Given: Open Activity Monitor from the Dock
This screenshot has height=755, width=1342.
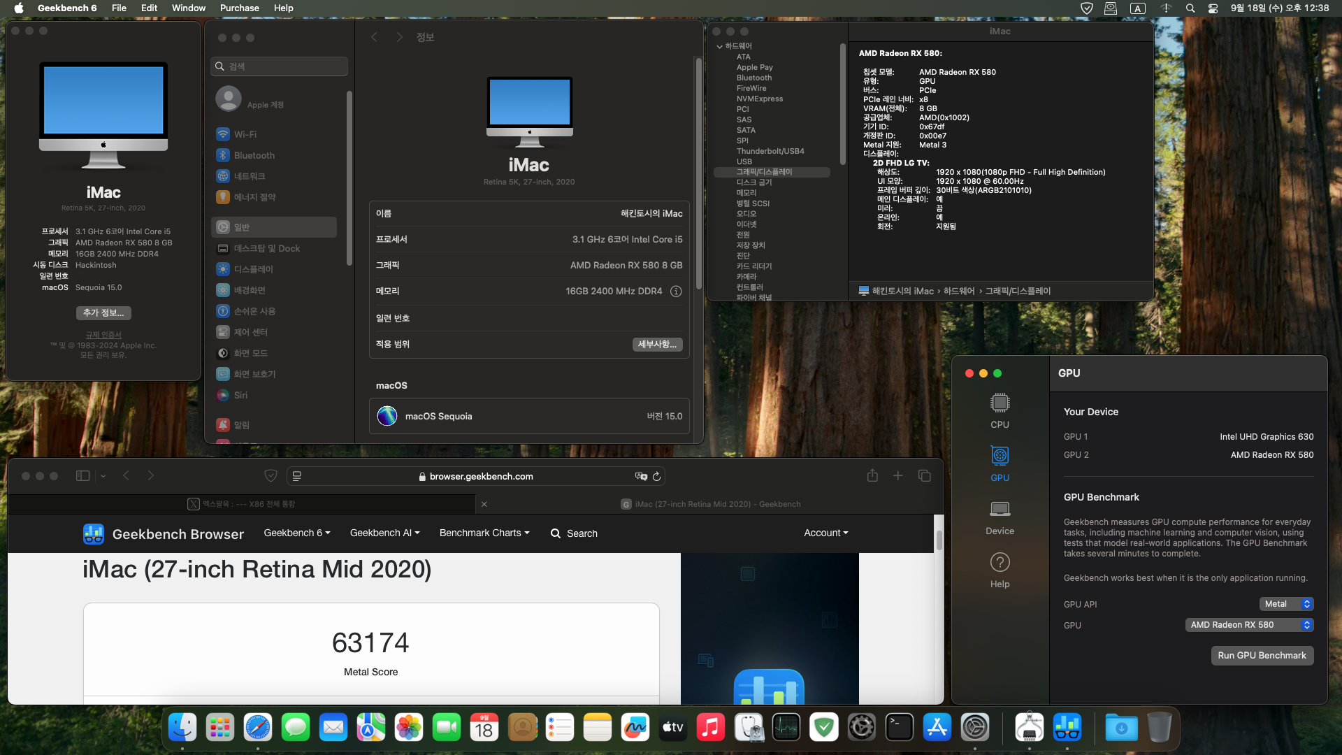Looking at the screenshot, I should [786, 728].
